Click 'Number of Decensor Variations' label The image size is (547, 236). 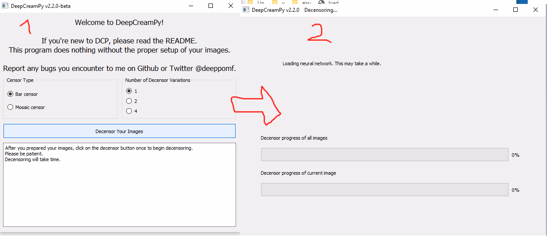tap(158, 80)
